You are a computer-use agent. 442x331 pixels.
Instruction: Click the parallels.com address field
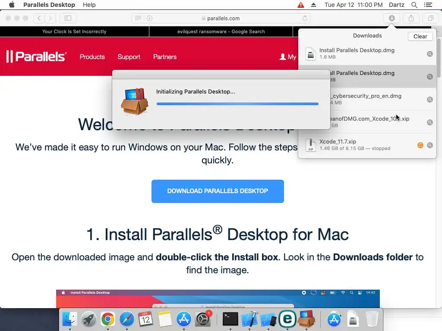coord(221,18)
